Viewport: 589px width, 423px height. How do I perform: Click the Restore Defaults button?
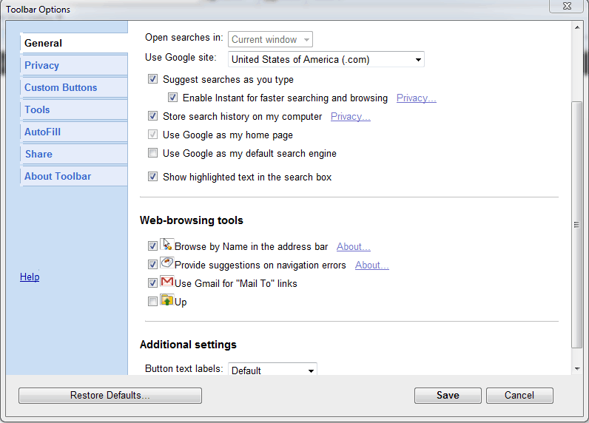pos(110,396)
